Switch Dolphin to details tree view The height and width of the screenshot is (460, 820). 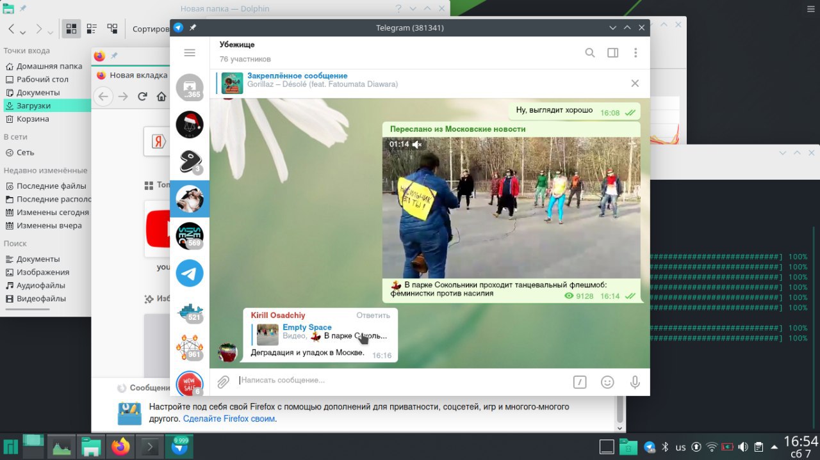click(112, 29)
